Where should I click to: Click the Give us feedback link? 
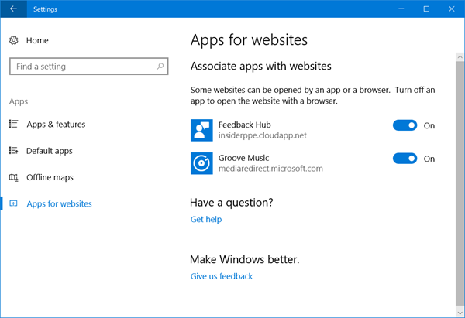pos(222,276)
